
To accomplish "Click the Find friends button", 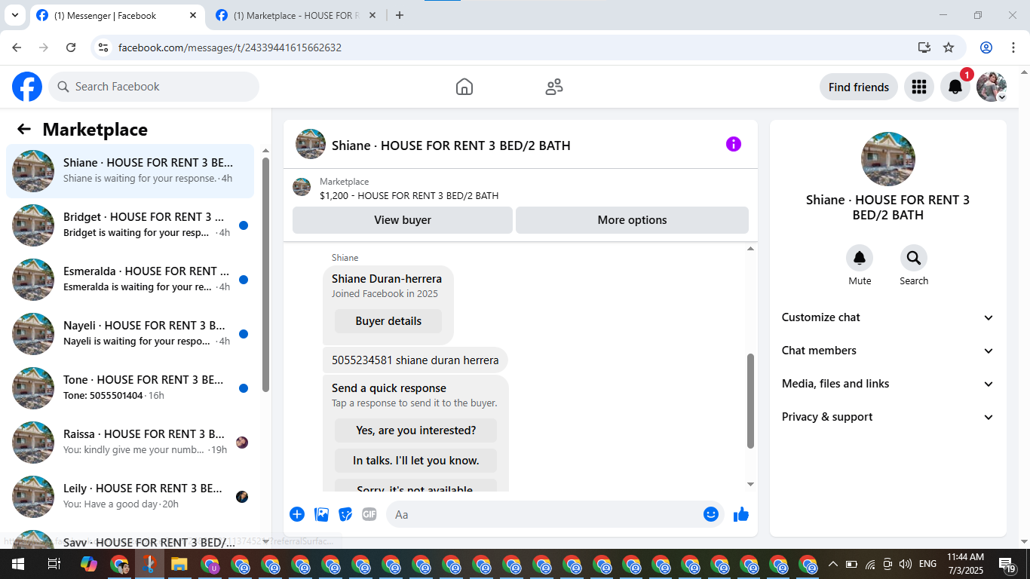I will tap(858, 87).
